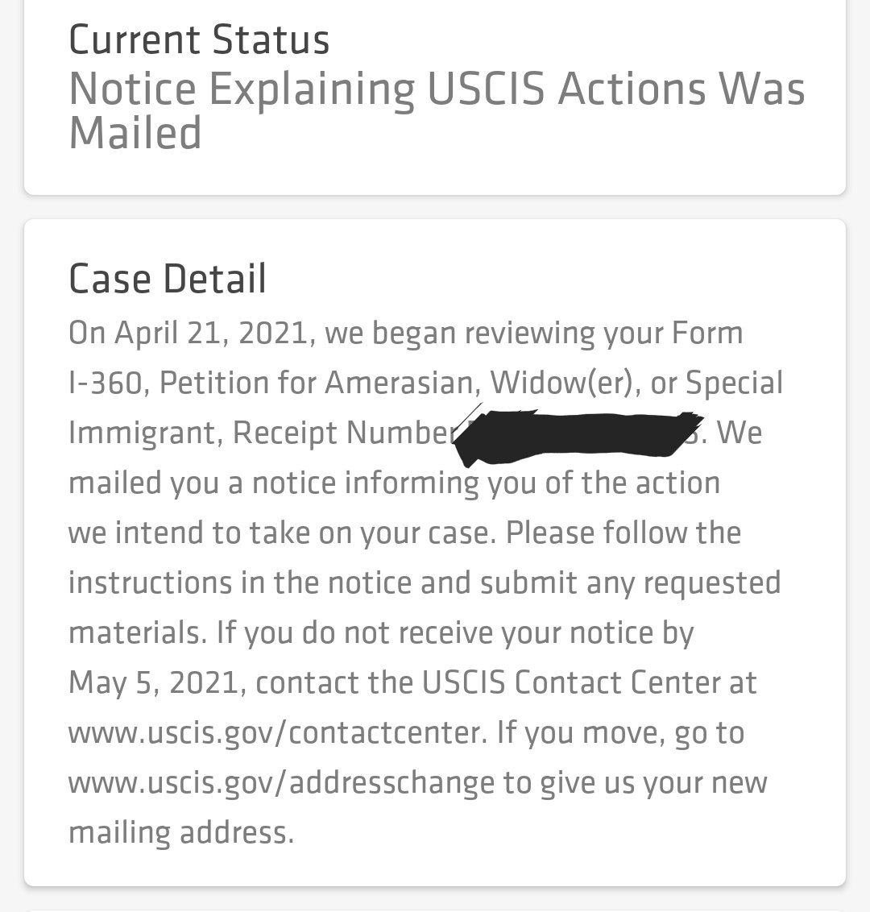Click the Case Detail card body
This screenshot has width=870, height=912.
tap(434, 553)
